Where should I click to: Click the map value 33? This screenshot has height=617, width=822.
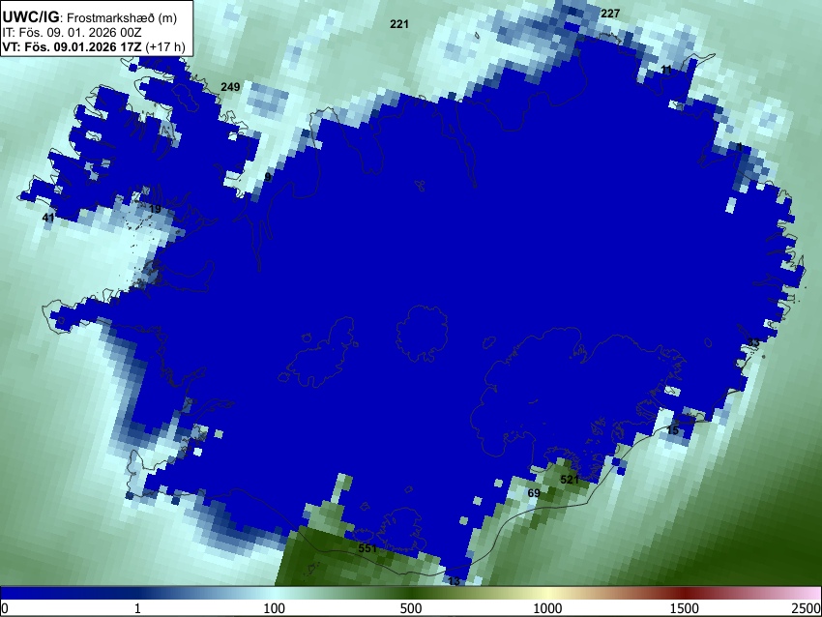[753, 343]
